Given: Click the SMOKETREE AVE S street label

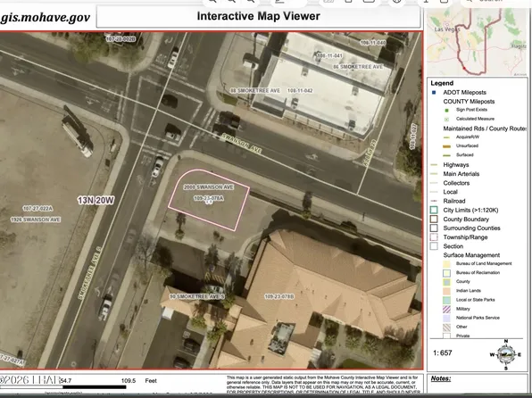Looking at the screenshot, I should (x=89, y=273).
